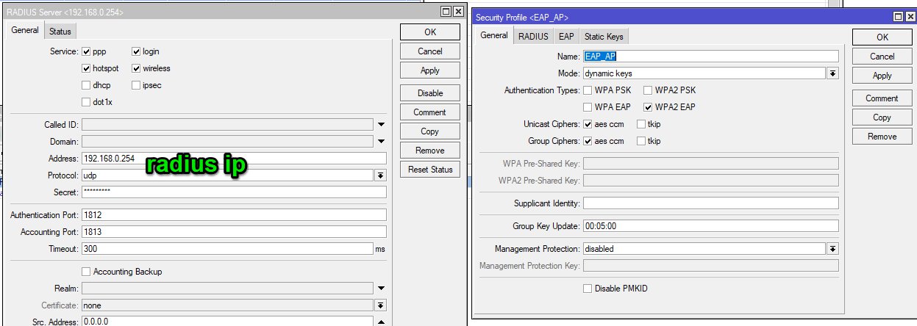This screenshot has width=917, height=326.
Task: Select General tab in Security Profile window
Action: coord(494,35)
